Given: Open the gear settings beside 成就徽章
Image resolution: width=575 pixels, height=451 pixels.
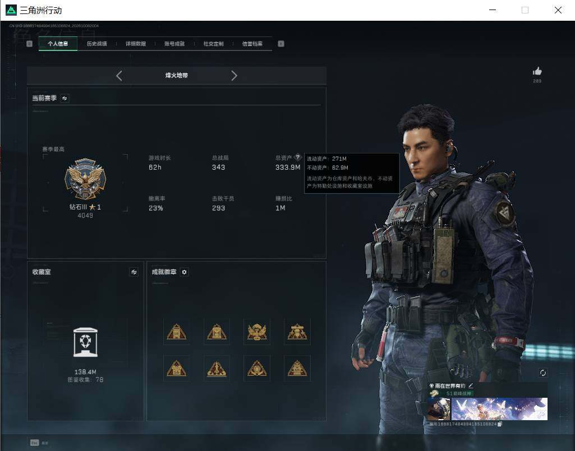Looking at the screenshot, I should 185,272.
